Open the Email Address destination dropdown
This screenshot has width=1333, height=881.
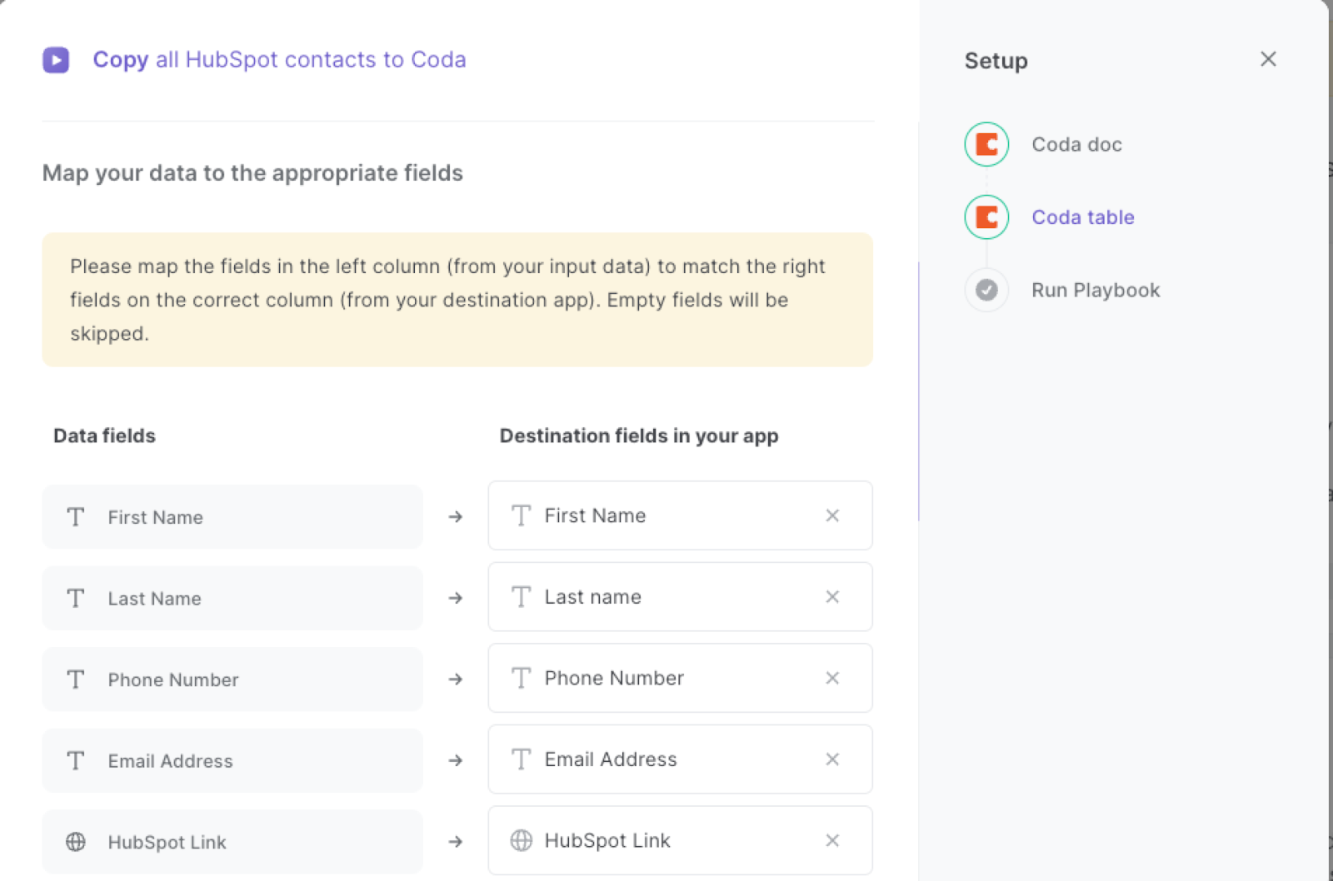(680, 759)
